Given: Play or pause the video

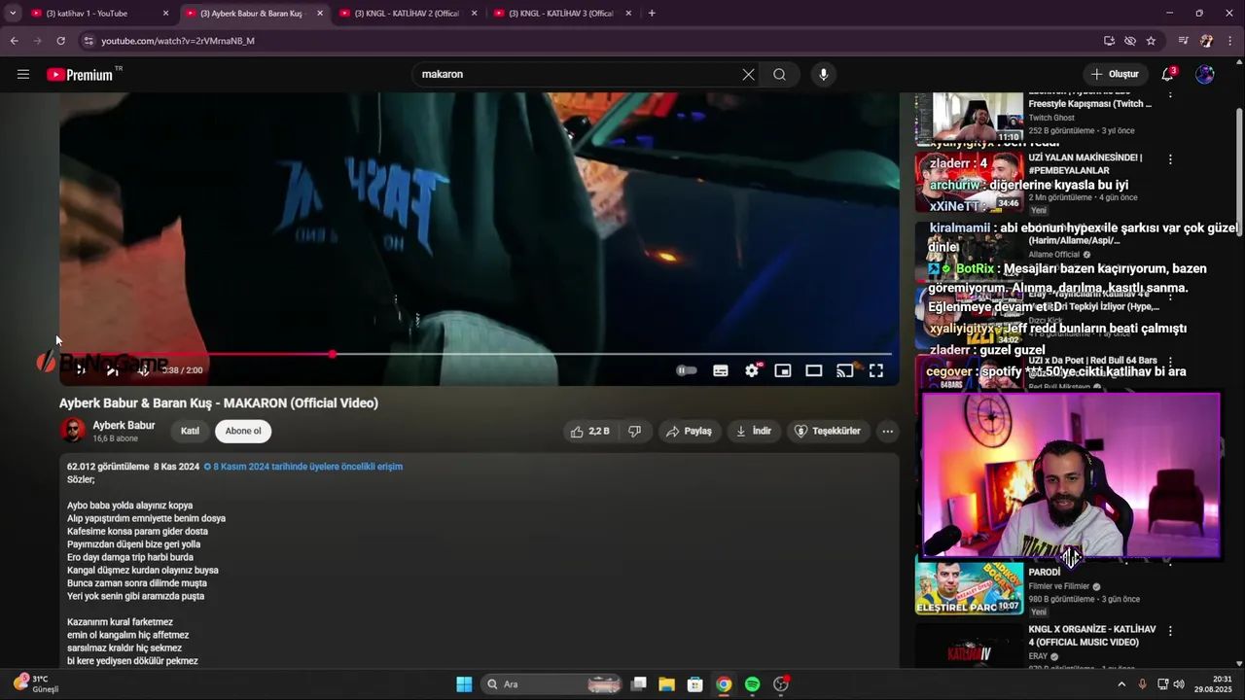Looking at the screenshot, I should tap(81, 370).
